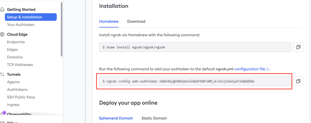Open the configuration file link
The width and height of the screenshot is (311, 123).
[250, 69]
